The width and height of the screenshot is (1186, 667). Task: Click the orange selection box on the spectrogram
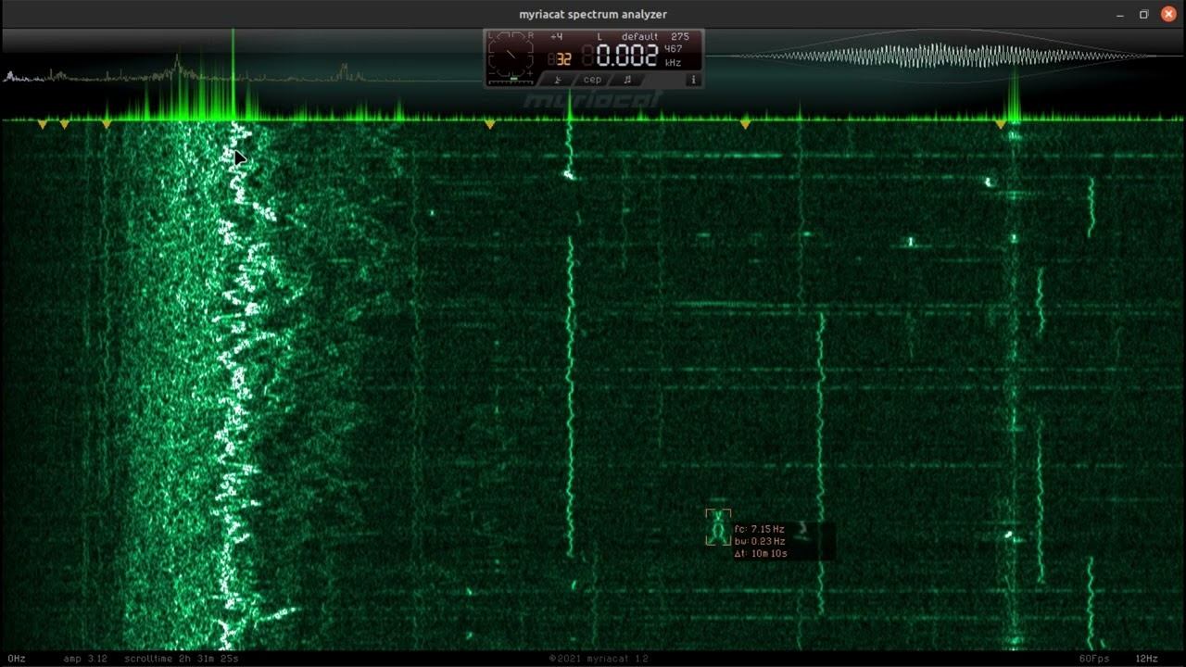click(718, 526)
